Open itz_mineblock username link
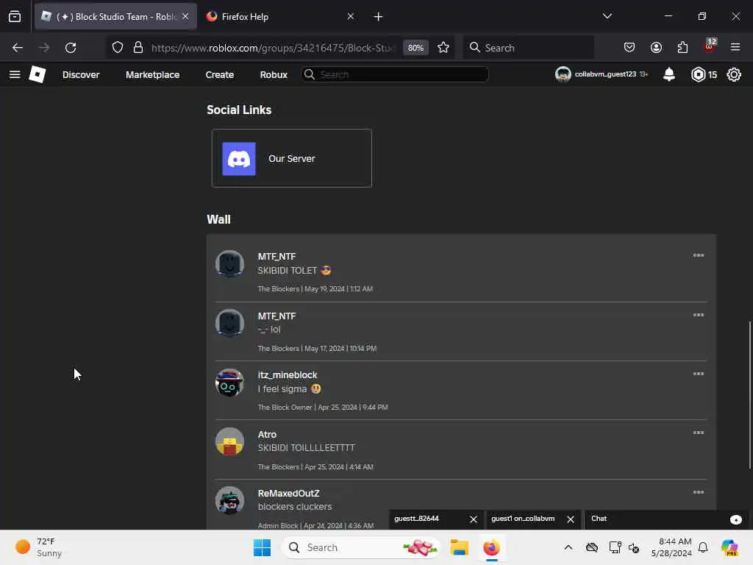The width and height of the screenshot is (753, 565). (288, 374)
